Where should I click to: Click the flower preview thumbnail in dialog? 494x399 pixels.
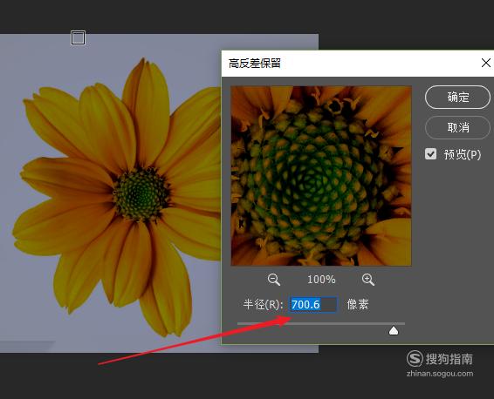click(x=321, y=176)
